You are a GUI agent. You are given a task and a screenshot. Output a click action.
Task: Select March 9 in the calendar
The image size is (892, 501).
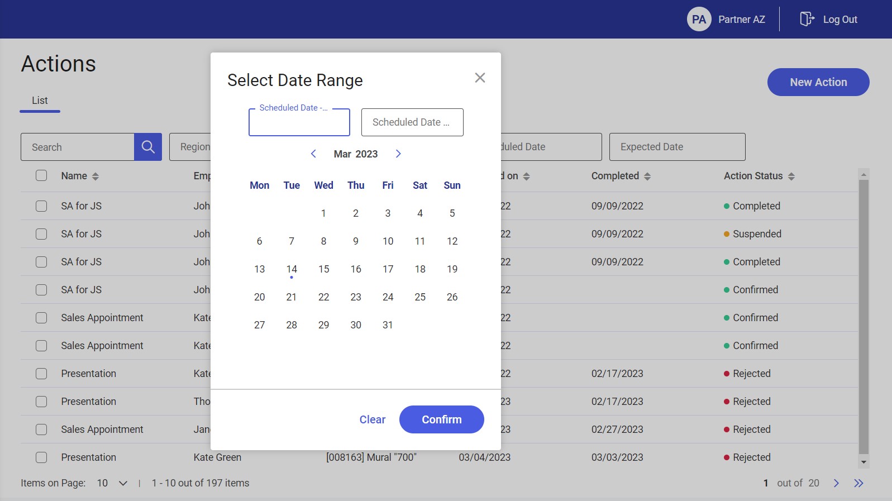click(356, 241)
